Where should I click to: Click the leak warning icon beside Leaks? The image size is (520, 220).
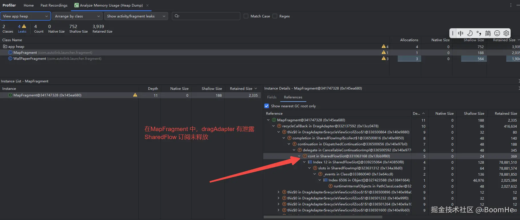24,26
